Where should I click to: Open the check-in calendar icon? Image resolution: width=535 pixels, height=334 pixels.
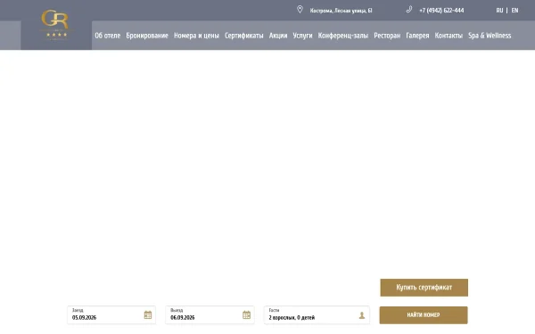coord(148,315)
